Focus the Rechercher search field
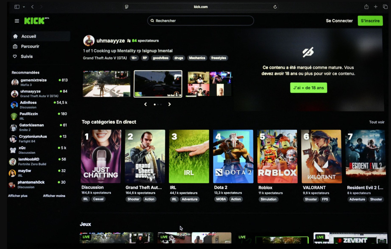391x249 pixels. pos(201,21)
